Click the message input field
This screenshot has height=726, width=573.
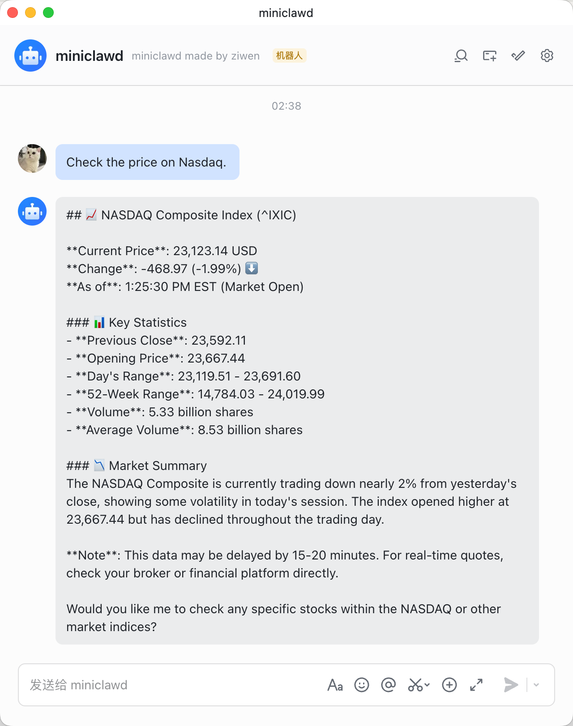point(170,685)
